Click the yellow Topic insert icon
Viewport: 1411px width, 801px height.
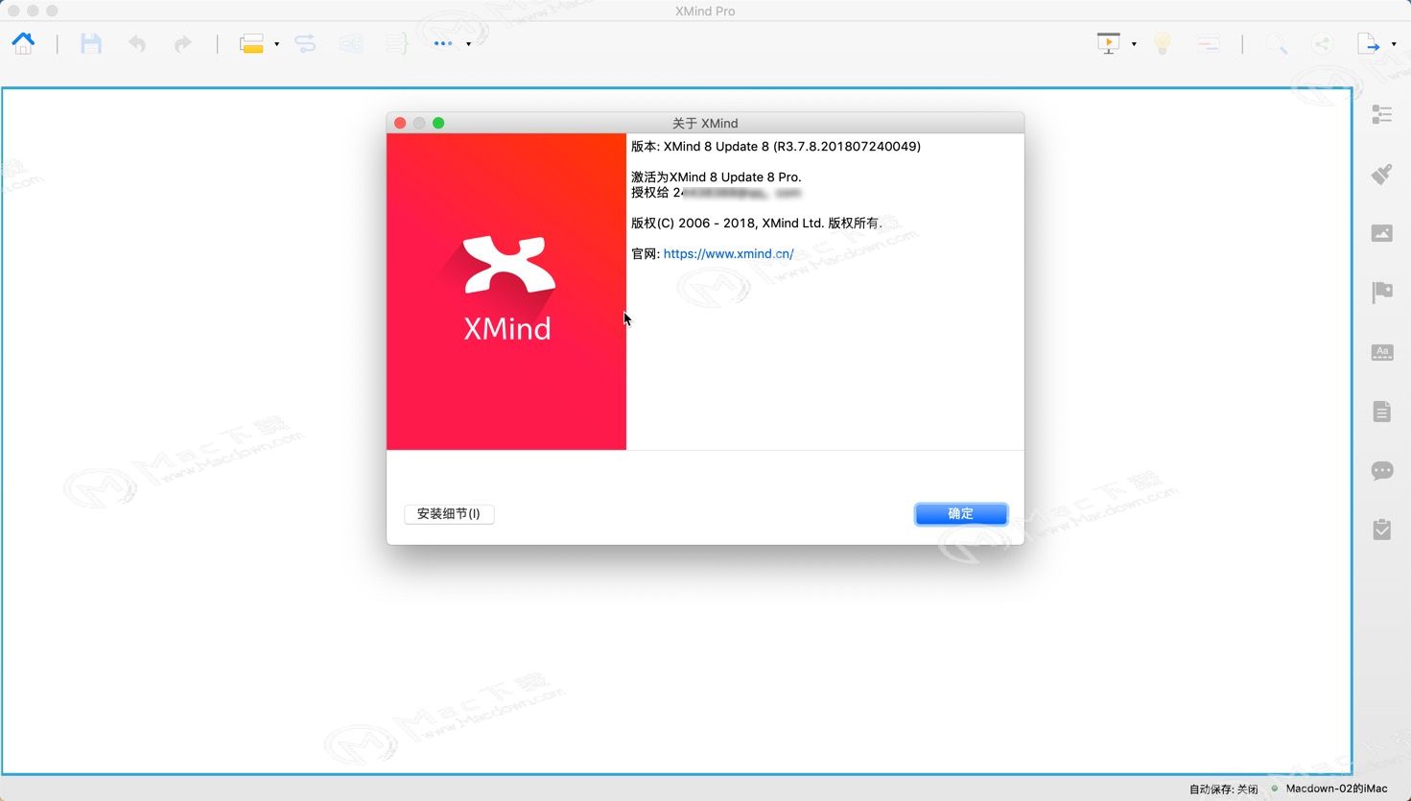pos(251,43)
